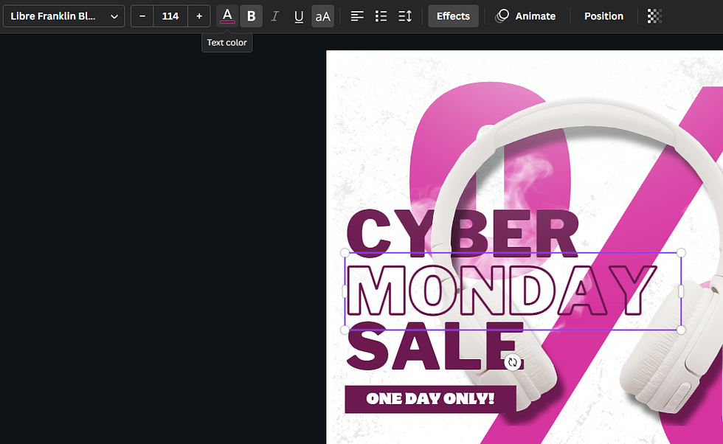Image resolution: width=723 pixels, height=444 pixels.
Task: Select the CYBER heading text
Action: (x=462, y=232)
